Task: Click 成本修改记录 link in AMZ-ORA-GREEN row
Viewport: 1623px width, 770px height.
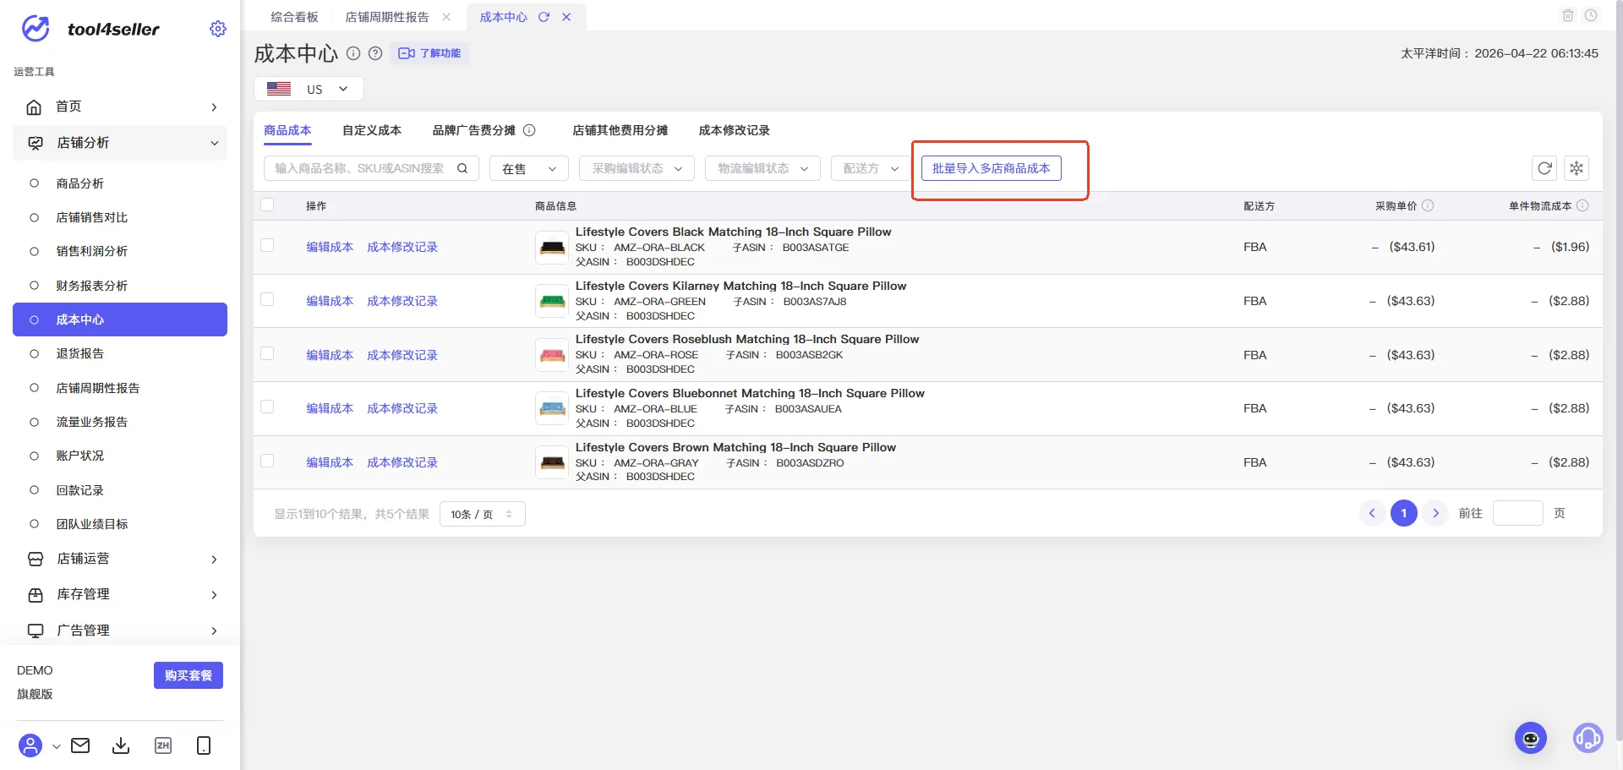Action: (402, 301)
